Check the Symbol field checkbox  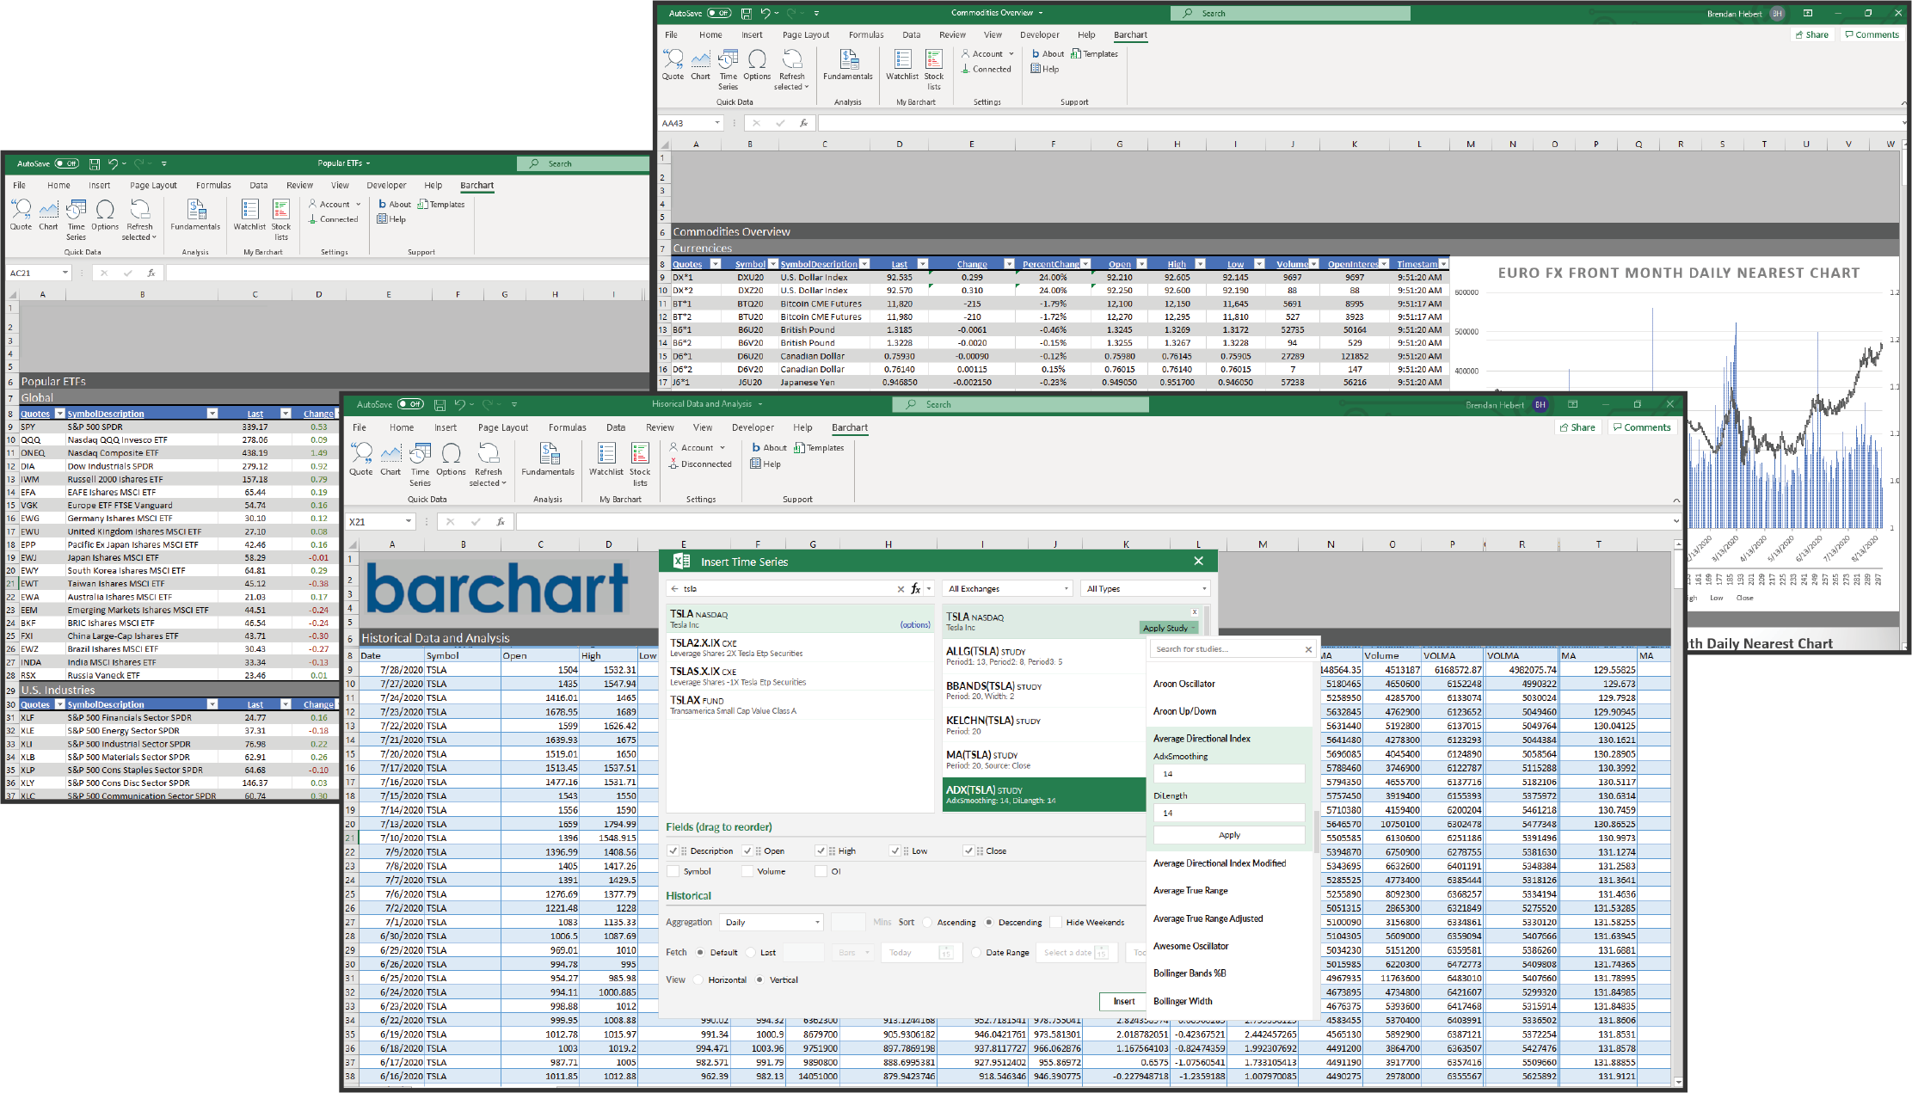pos(673,871)
